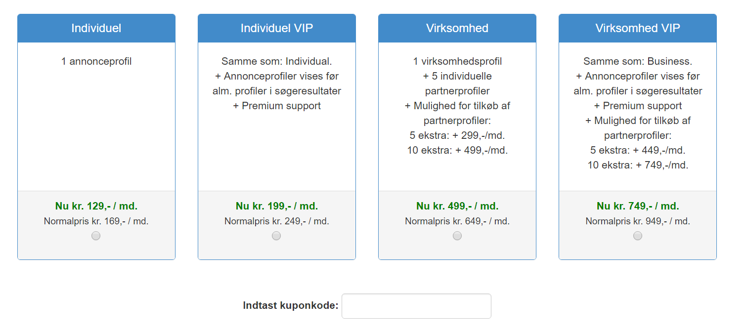
Task: Click the Virksomhed VIP card header
Action: tap(638, 28)
